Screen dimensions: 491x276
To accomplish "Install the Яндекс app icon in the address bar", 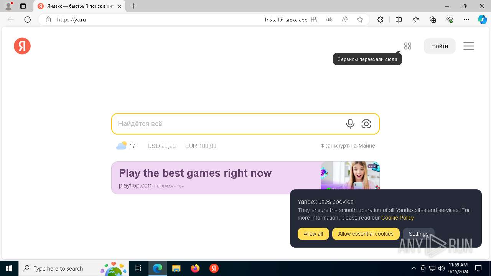I will pos(314,20).
